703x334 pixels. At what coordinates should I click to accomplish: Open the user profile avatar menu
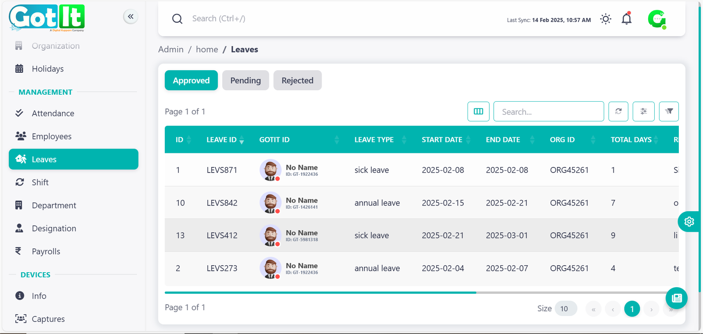[657, 19]
